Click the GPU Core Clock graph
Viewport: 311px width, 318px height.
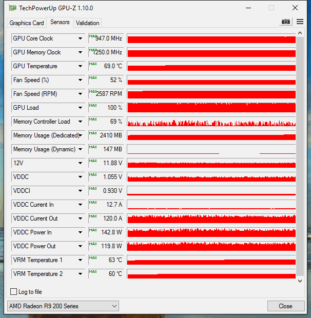(211, 38)
